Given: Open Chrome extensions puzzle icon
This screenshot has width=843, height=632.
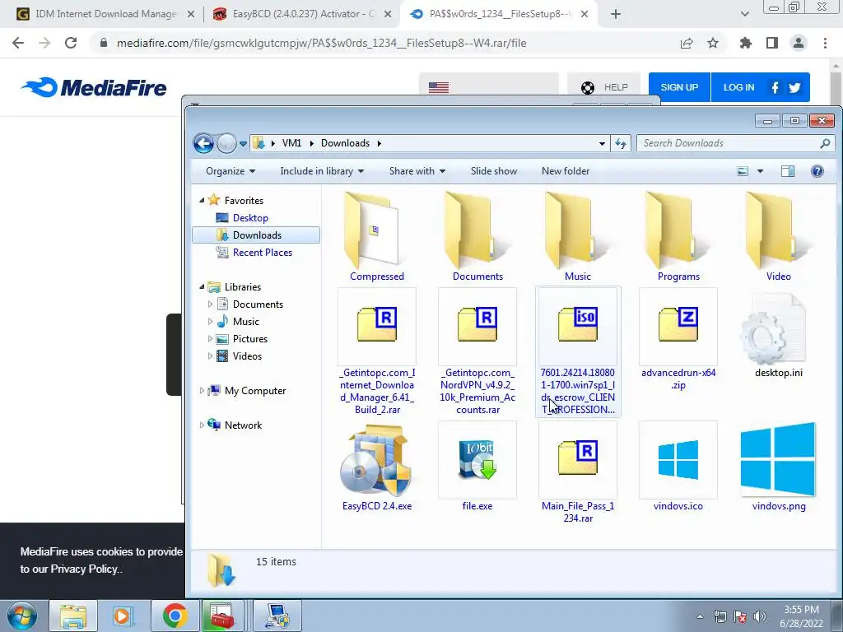Looking at the screenshot, I should point(745,43).
